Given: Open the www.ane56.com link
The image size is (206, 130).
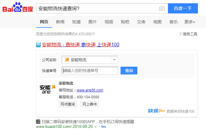Looking at the screenshot, I should click(x=90, y=90).
